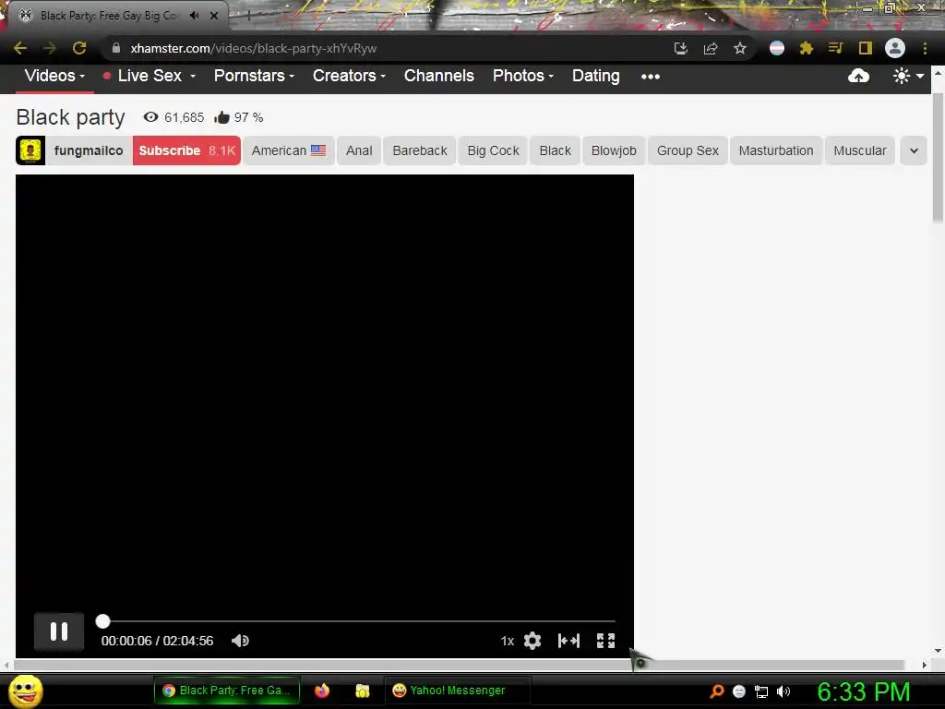Select the Muscular tag

pyautogui.click(x=860, y=150)
